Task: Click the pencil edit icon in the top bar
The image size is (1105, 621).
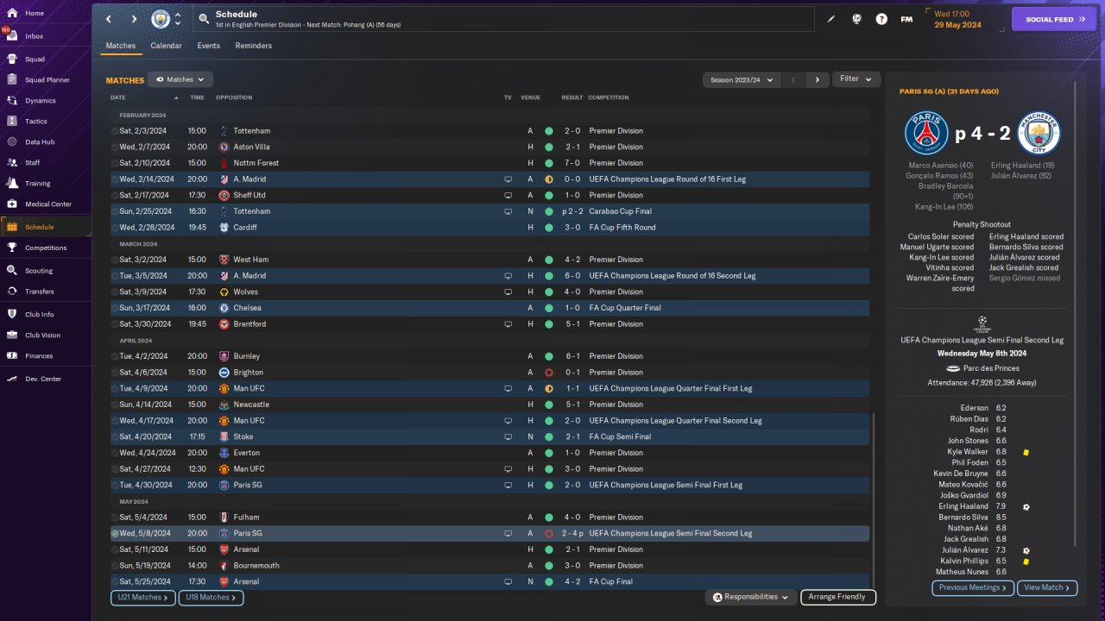Action: 831,19
